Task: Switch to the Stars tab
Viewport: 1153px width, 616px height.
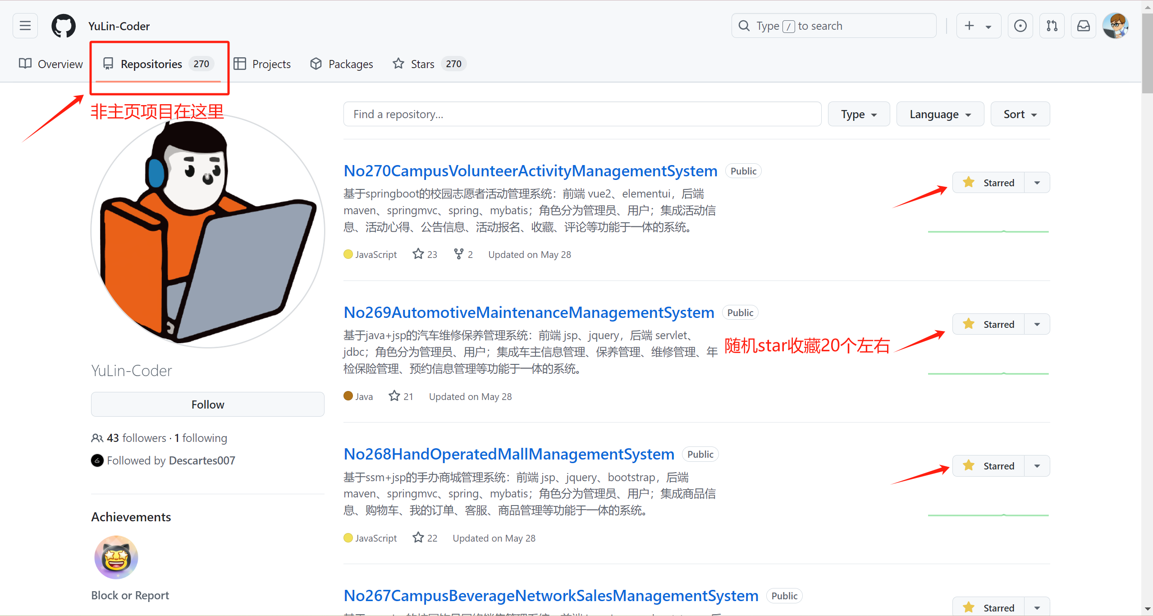Action: pyautogui.click(x=429, y=64)
